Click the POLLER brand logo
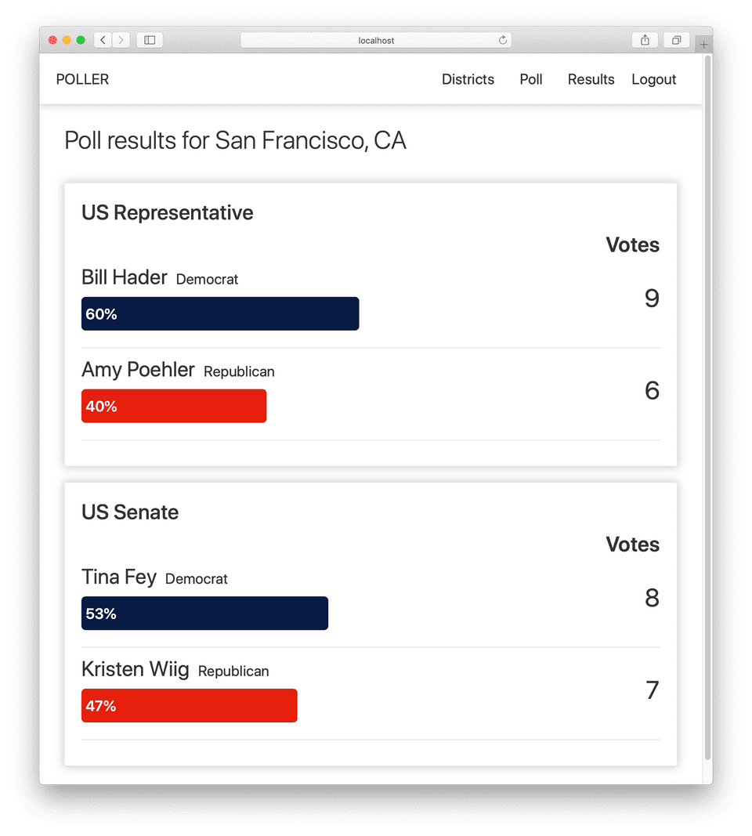The width and height of the screenshot is (752, 836). pyautogui.click(x=82, y=79)
